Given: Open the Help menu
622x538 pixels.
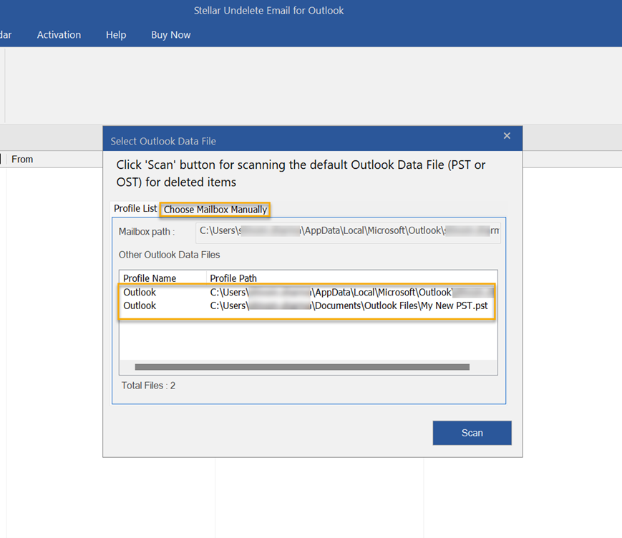Looking at the screenshot, I should [x=116, y=35].
